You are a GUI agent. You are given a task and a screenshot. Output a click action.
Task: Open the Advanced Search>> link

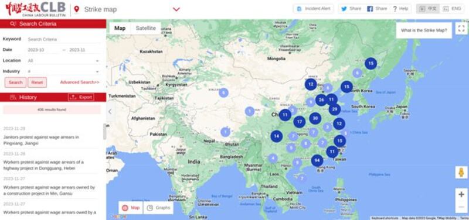80,82
